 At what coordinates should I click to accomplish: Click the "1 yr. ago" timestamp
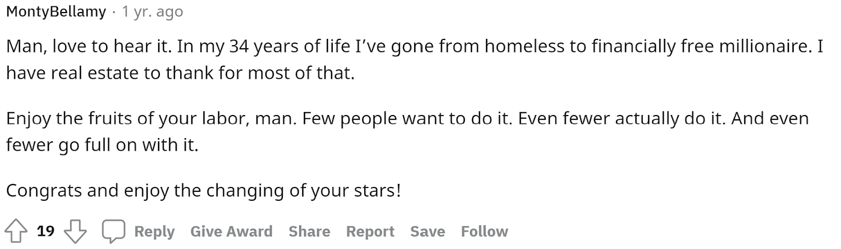tap(152, 12)
